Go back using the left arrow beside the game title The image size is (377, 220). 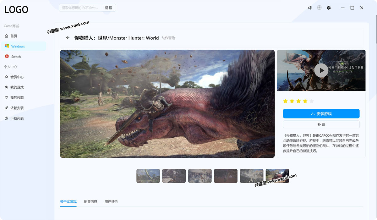coord(68,38)
